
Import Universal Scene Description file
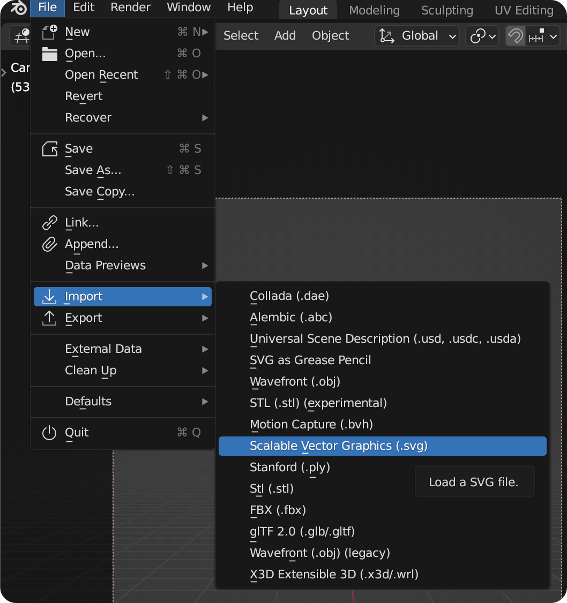pyautogui.click(x=383, y=339)
